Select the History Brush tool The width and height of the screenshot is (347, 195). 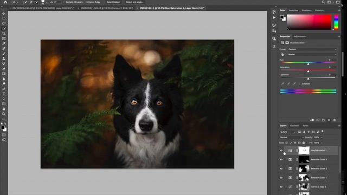4,64
